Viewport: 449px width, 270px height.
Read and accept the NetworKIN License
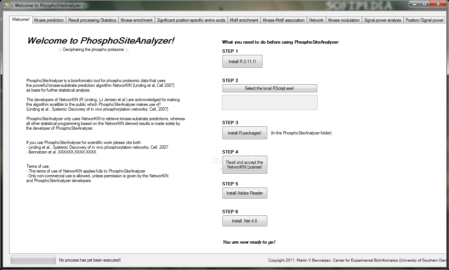[x=245, y=165]
